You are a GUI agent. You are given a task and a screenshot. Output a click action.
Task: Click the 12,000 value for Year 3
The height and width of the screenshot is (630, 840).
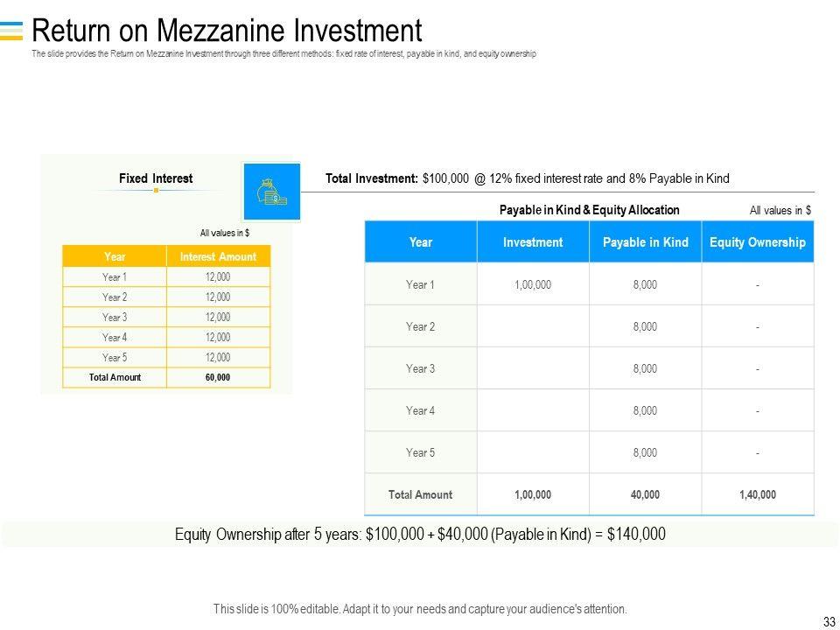tap(218, 317)
